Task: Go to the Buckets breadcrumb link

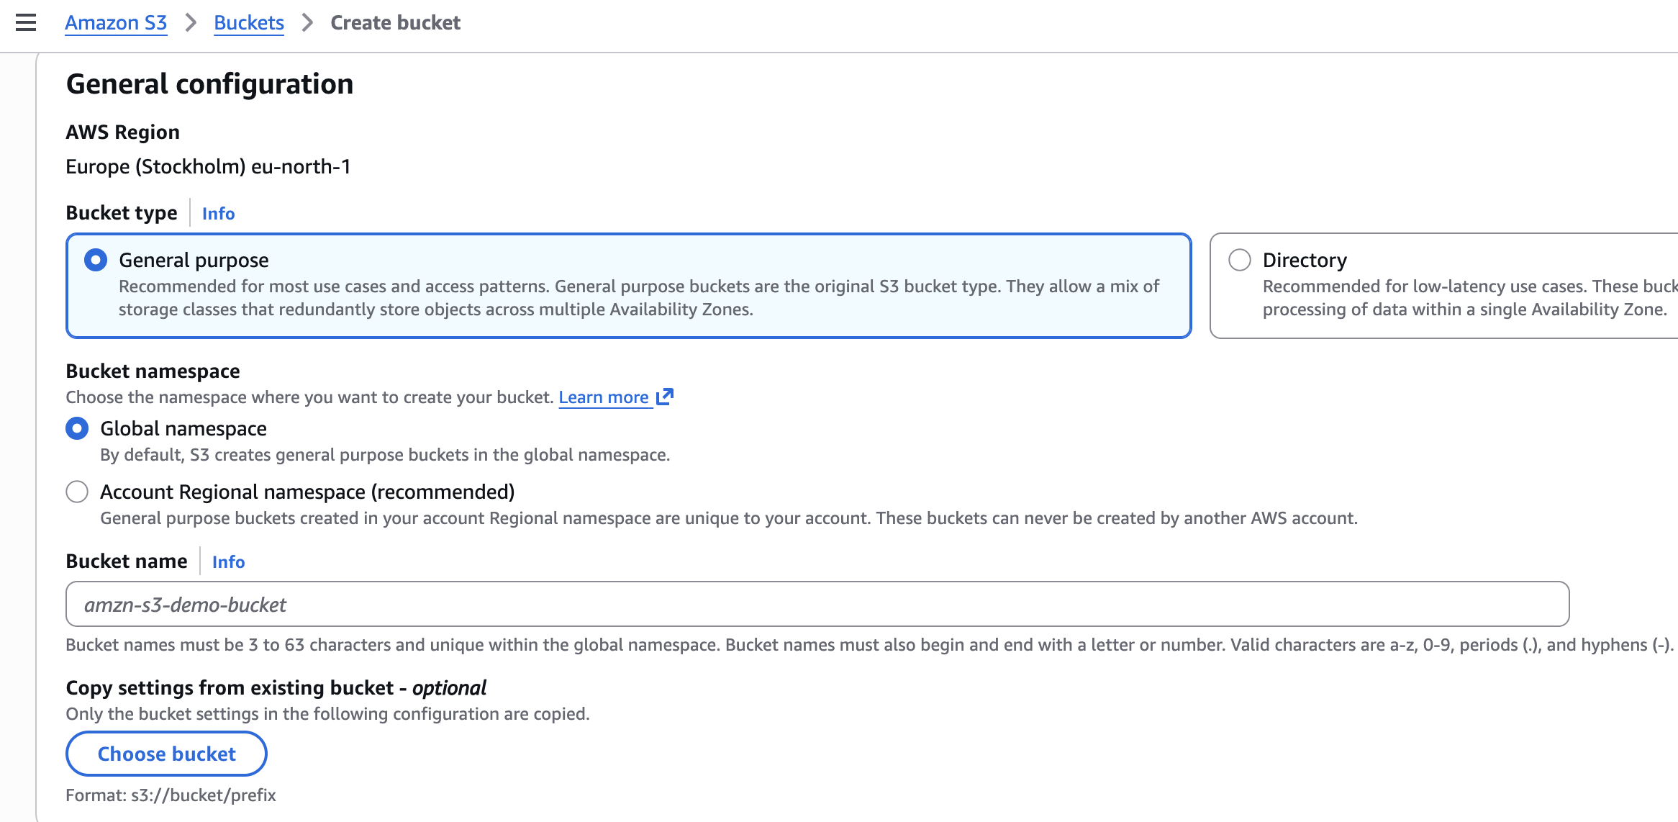Action: pos(249,23)
